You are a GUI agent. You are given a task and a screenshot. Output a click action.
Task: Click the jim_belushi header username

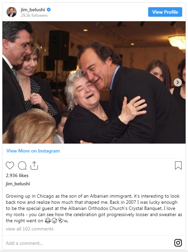(33, 10)
